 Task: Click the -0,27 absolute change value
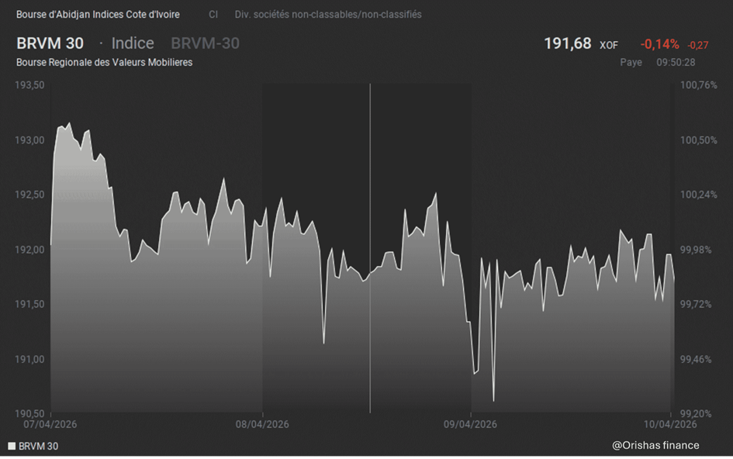point(698,45)
